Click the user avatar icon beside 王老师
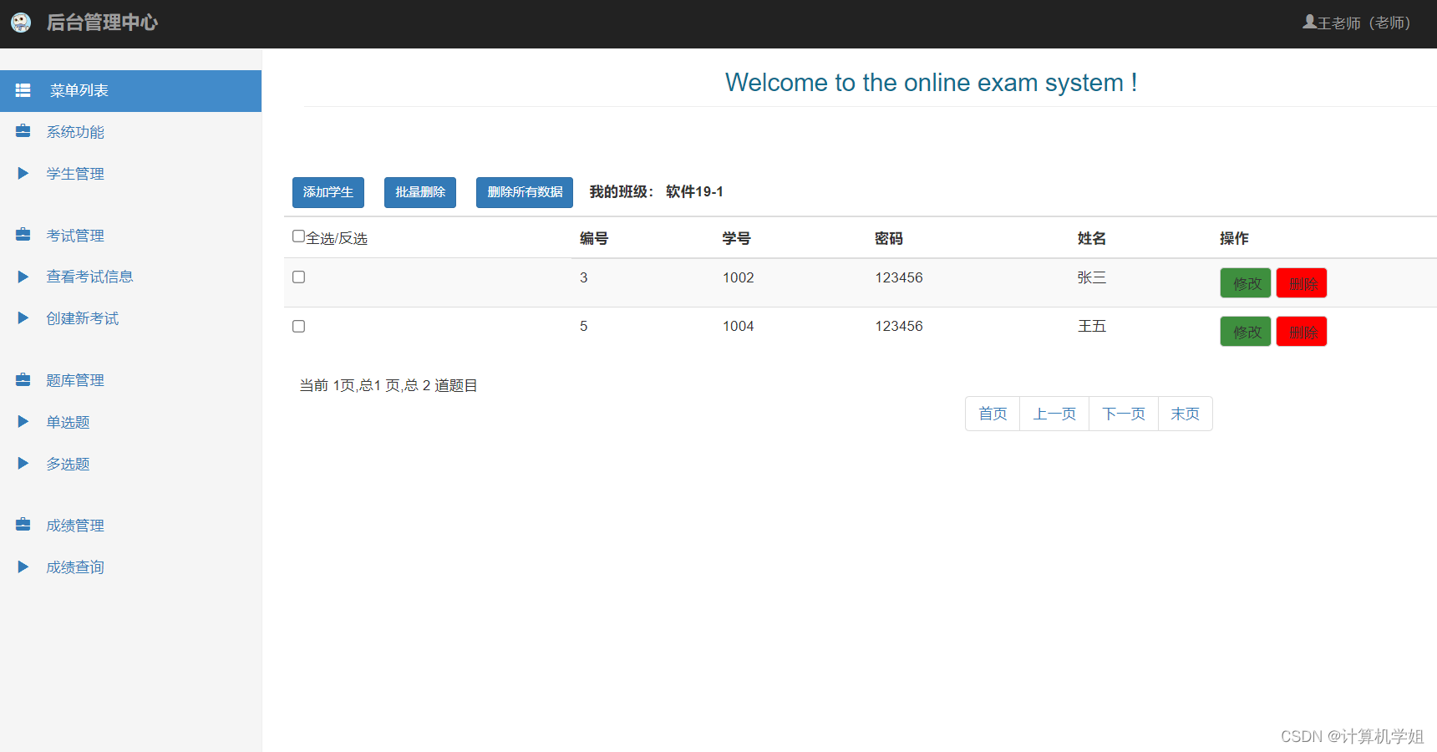The width and height of the screenshot is (1437, 752). point(1309,22)
